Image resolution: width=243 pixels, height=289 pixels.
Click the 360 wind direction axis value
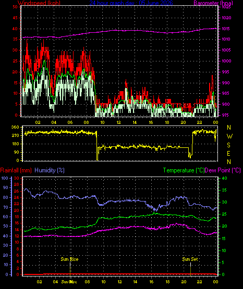pos(15,127)
